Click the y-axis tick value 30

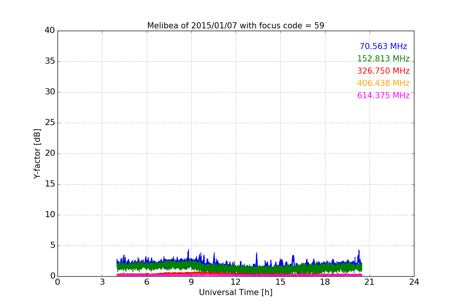50,92
